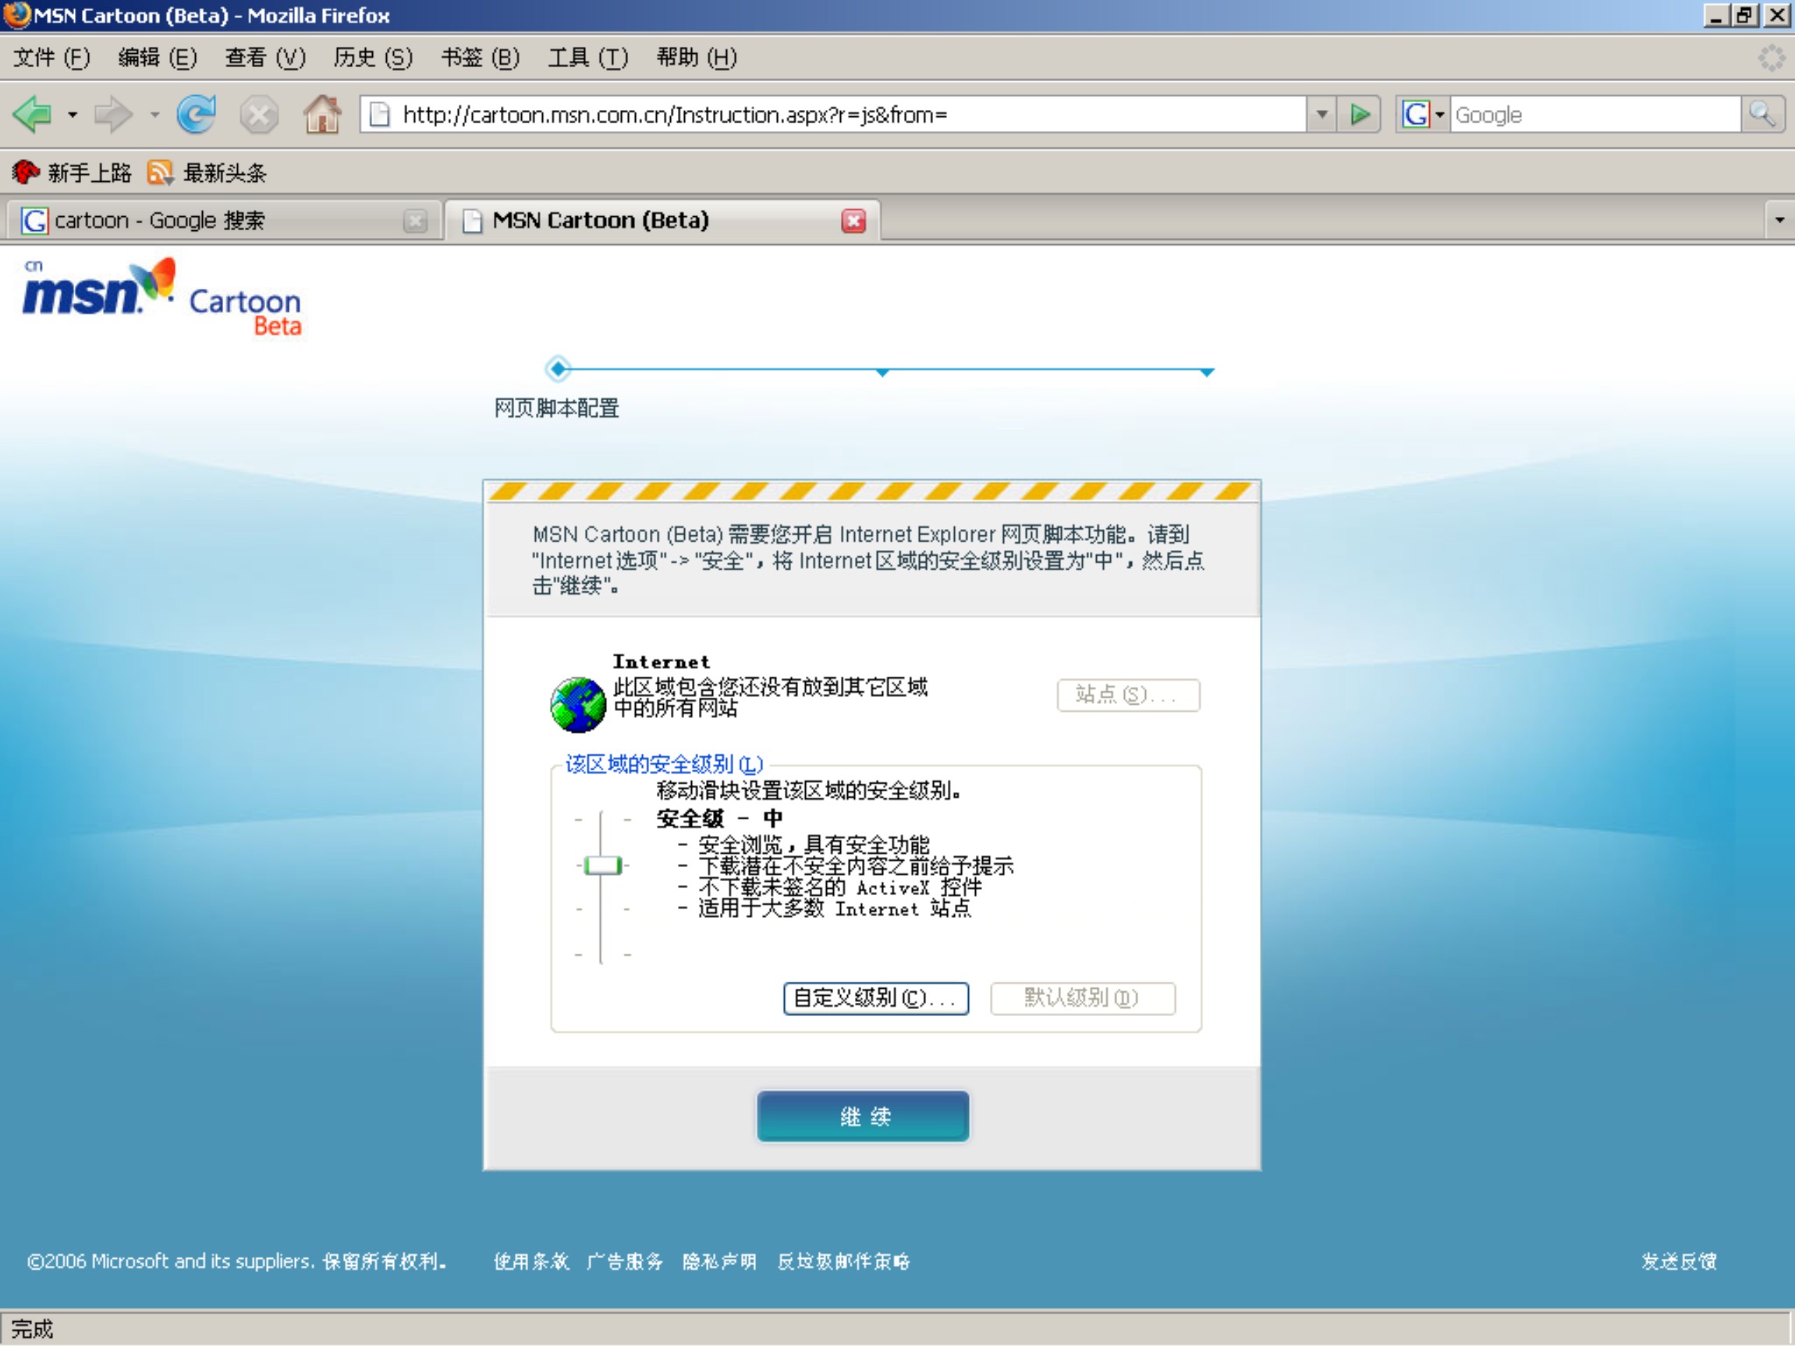The image size is (1795, 1347).
Task: Click the 最新头条 RSS feed bookmark
Action: [x=208, y=173]
